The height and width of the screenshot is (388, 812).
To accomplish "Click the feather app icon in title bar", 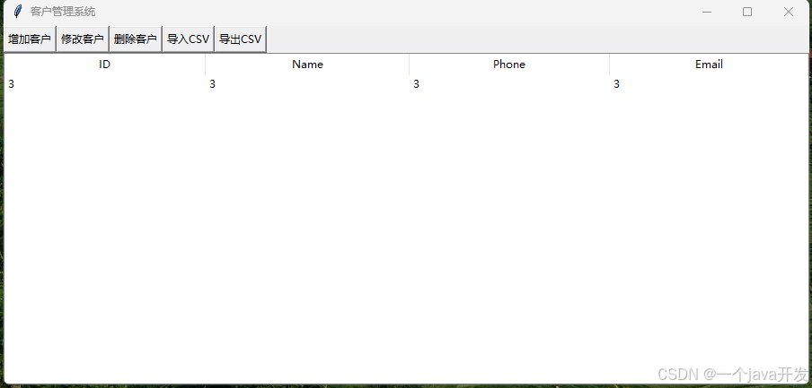I will (18, 12).
